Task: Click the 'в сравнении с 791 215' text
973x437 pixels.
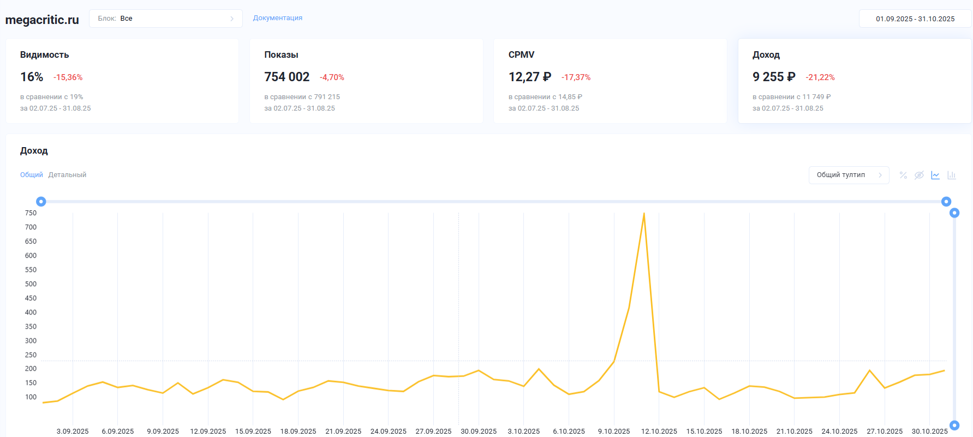Action: (302, 97)
